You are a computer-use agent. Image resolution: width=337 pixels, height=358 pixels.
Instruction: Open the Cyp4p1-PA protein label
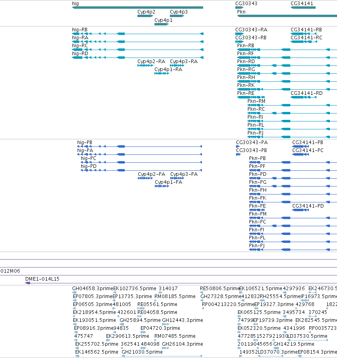coord(169,183)
